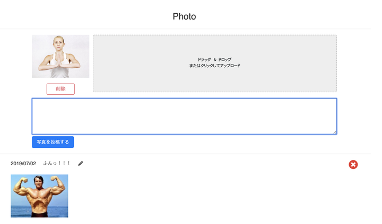
Task: Click the blue-bordered text box
Action: pyautogui.click(x=185, y=117)
